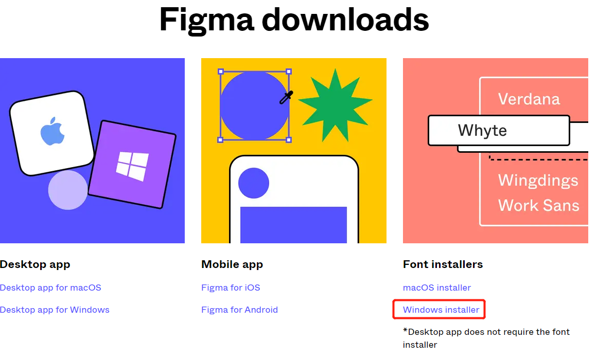
Task: Click the small blue circle in phone mockup
Action: coord(254,183)
